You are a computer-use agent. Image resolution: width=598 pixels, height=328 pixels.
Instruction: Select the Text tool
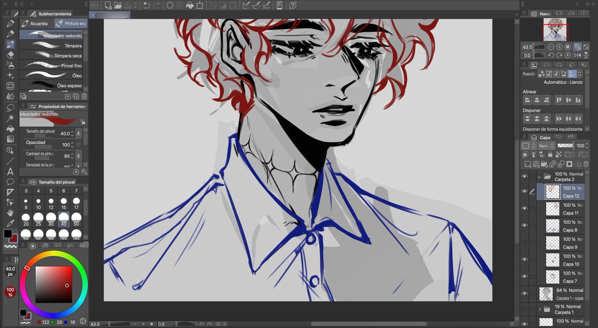(x=10, y=171)
